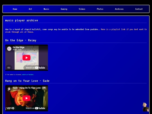Play the On the Edge video
This screenshot has height=114, width=152.
click(26, 58)
